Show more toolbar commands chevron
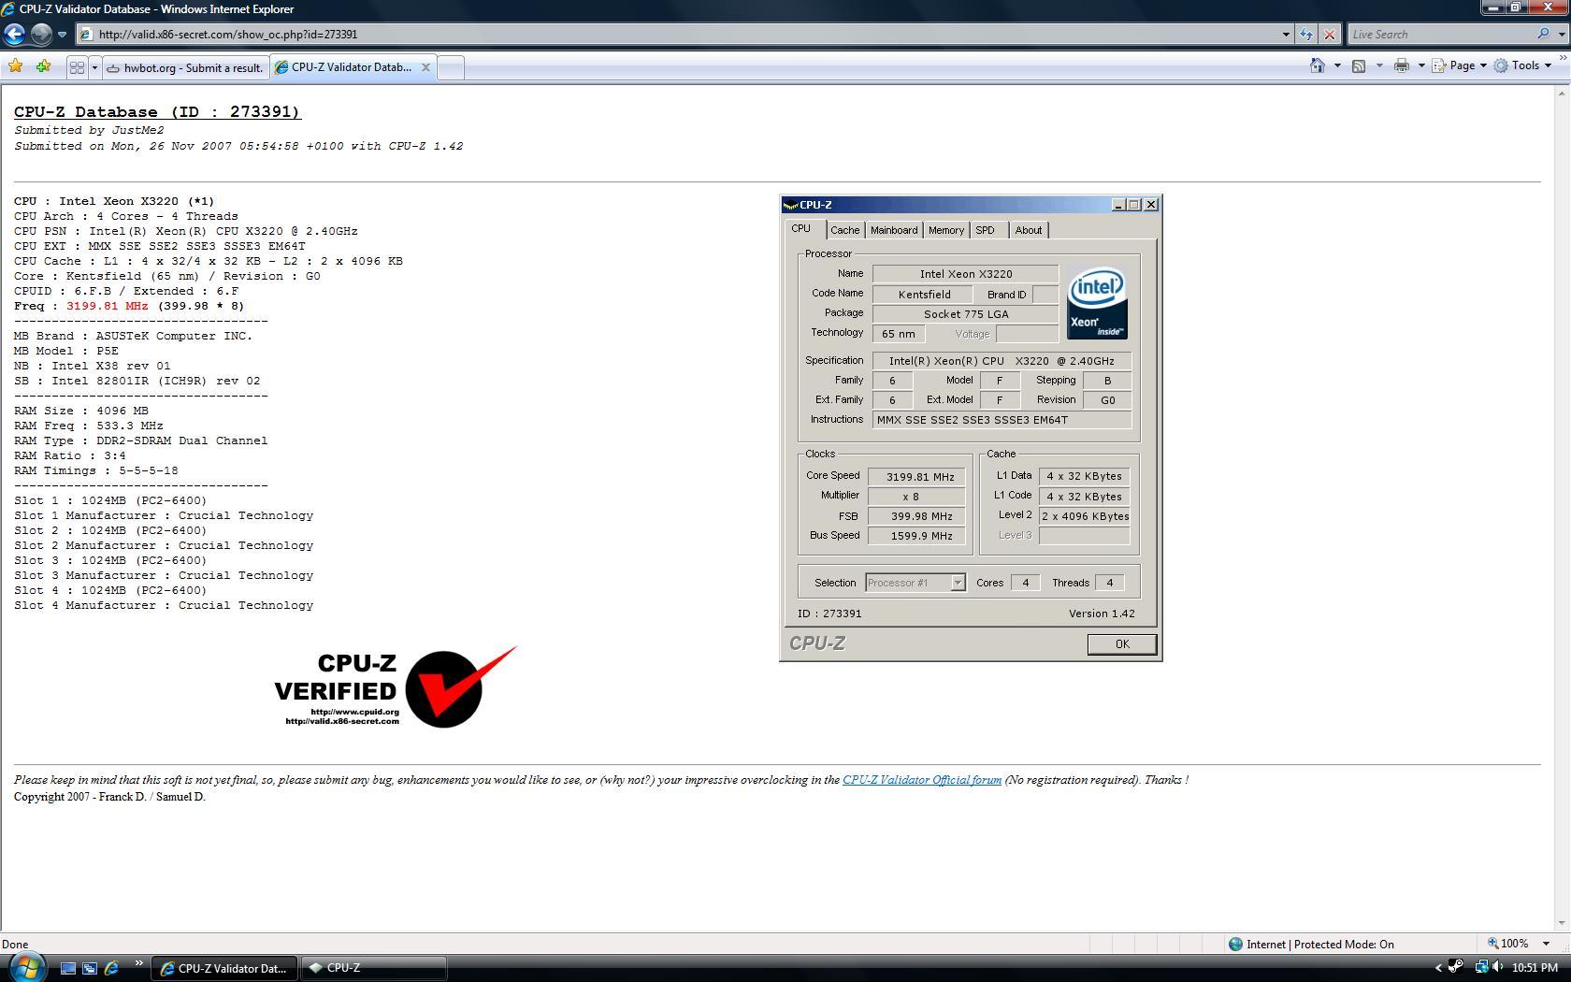 (x=1562, y=58)
